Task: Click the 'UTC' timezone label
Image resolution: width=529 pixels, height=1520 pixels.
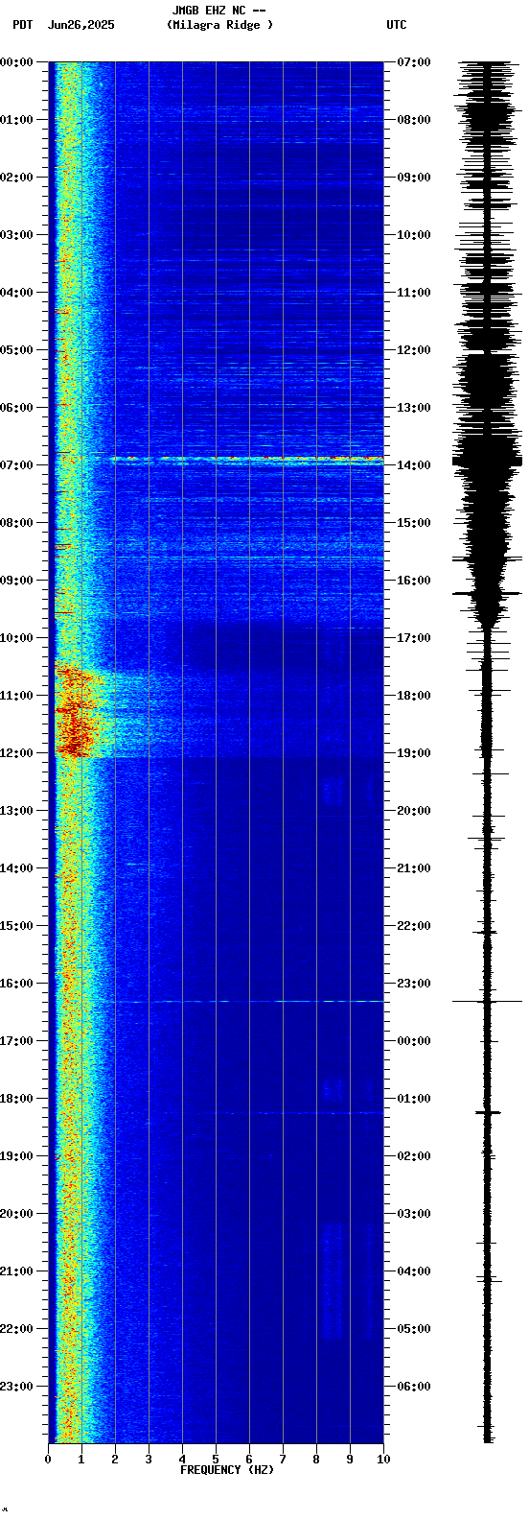Action: pyautogui.click(x=397, y=25)
